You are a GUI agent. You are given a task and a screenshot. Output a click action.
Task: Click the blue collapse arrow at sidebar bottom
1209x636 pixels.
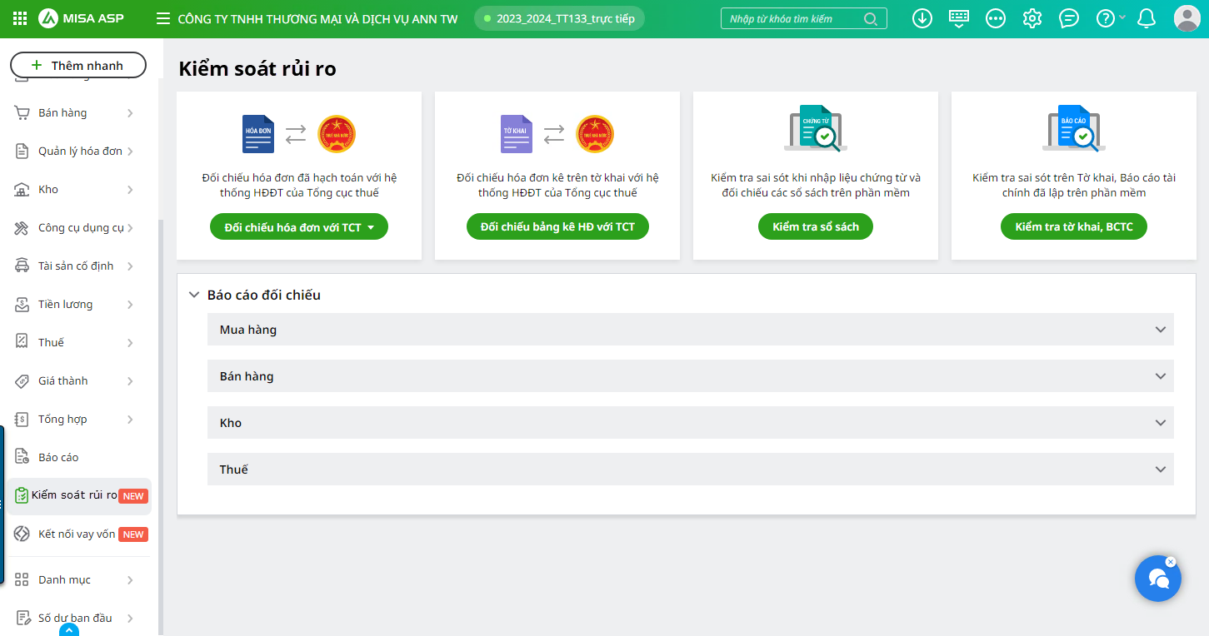70,630
